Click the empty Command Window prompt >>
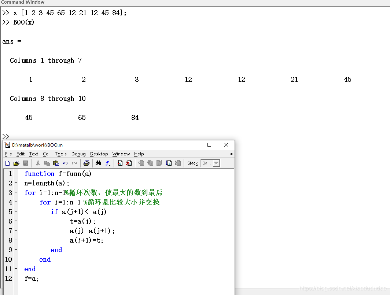The width and height of the screenshot is (390, 295). [6, 136]
